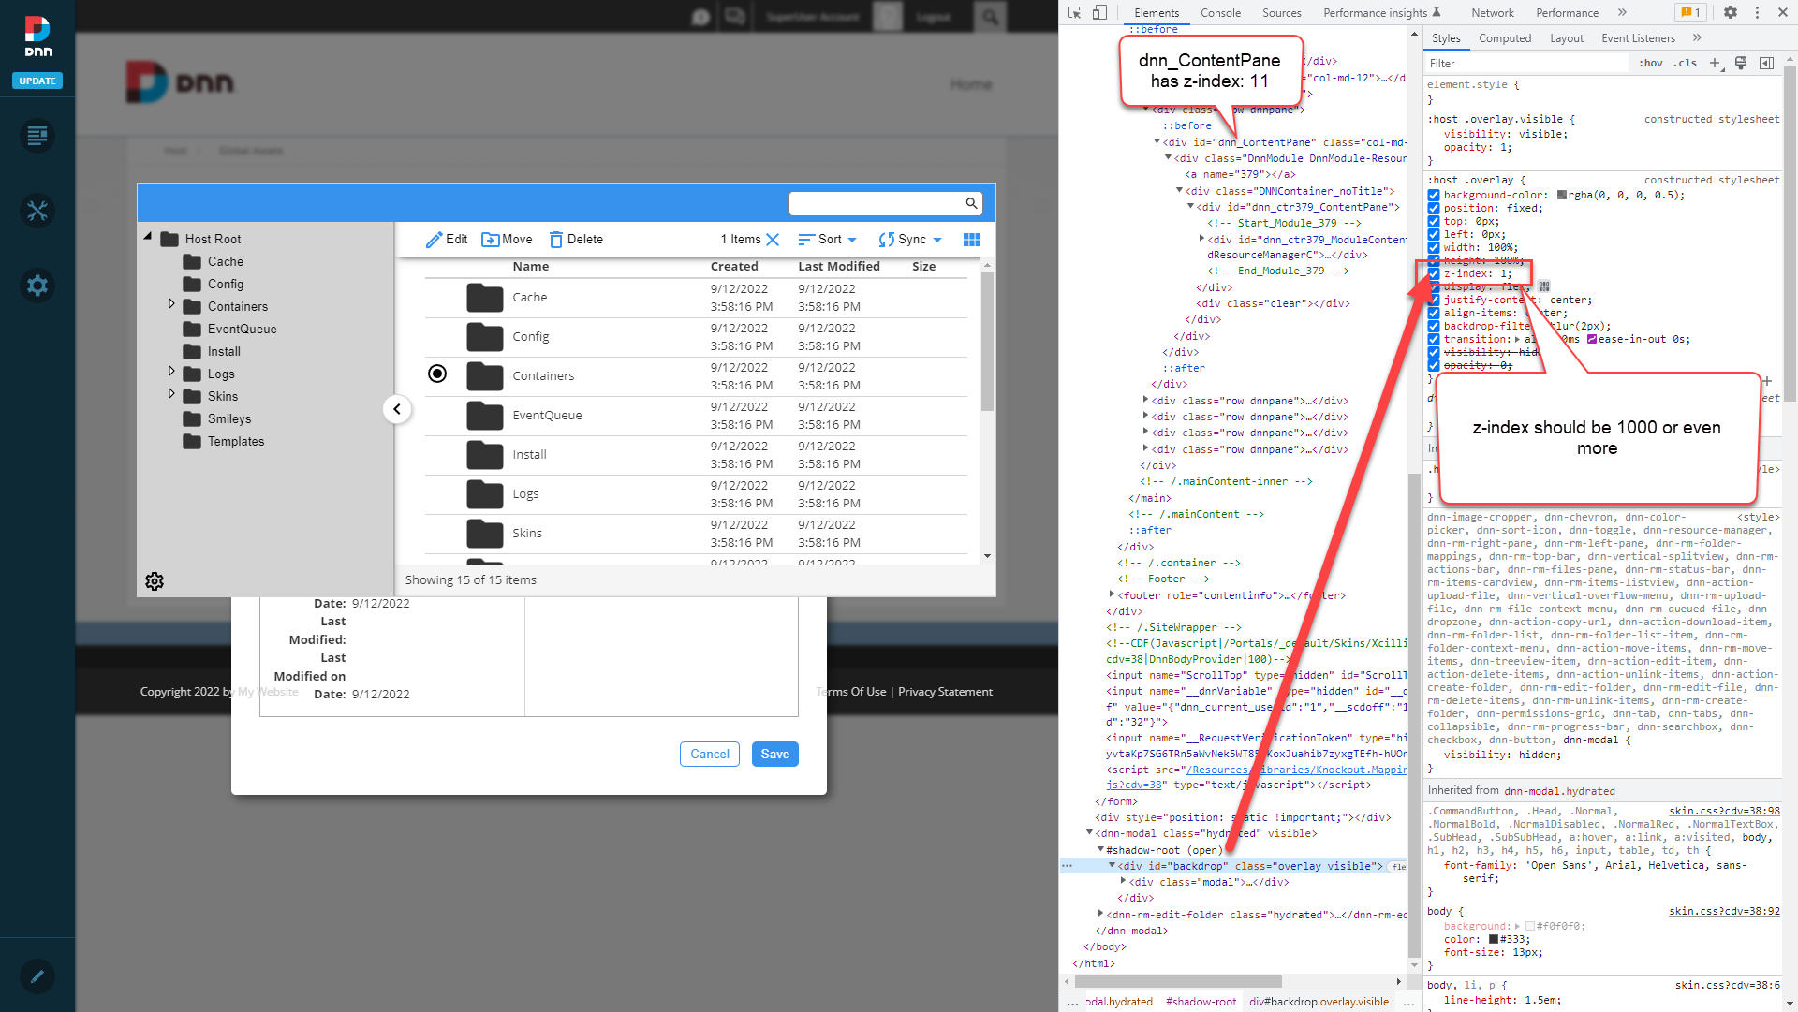This screenshot has height=1012, width=1798.
Task: Open the Sort dropdown
Action: (x=827, y=239)
